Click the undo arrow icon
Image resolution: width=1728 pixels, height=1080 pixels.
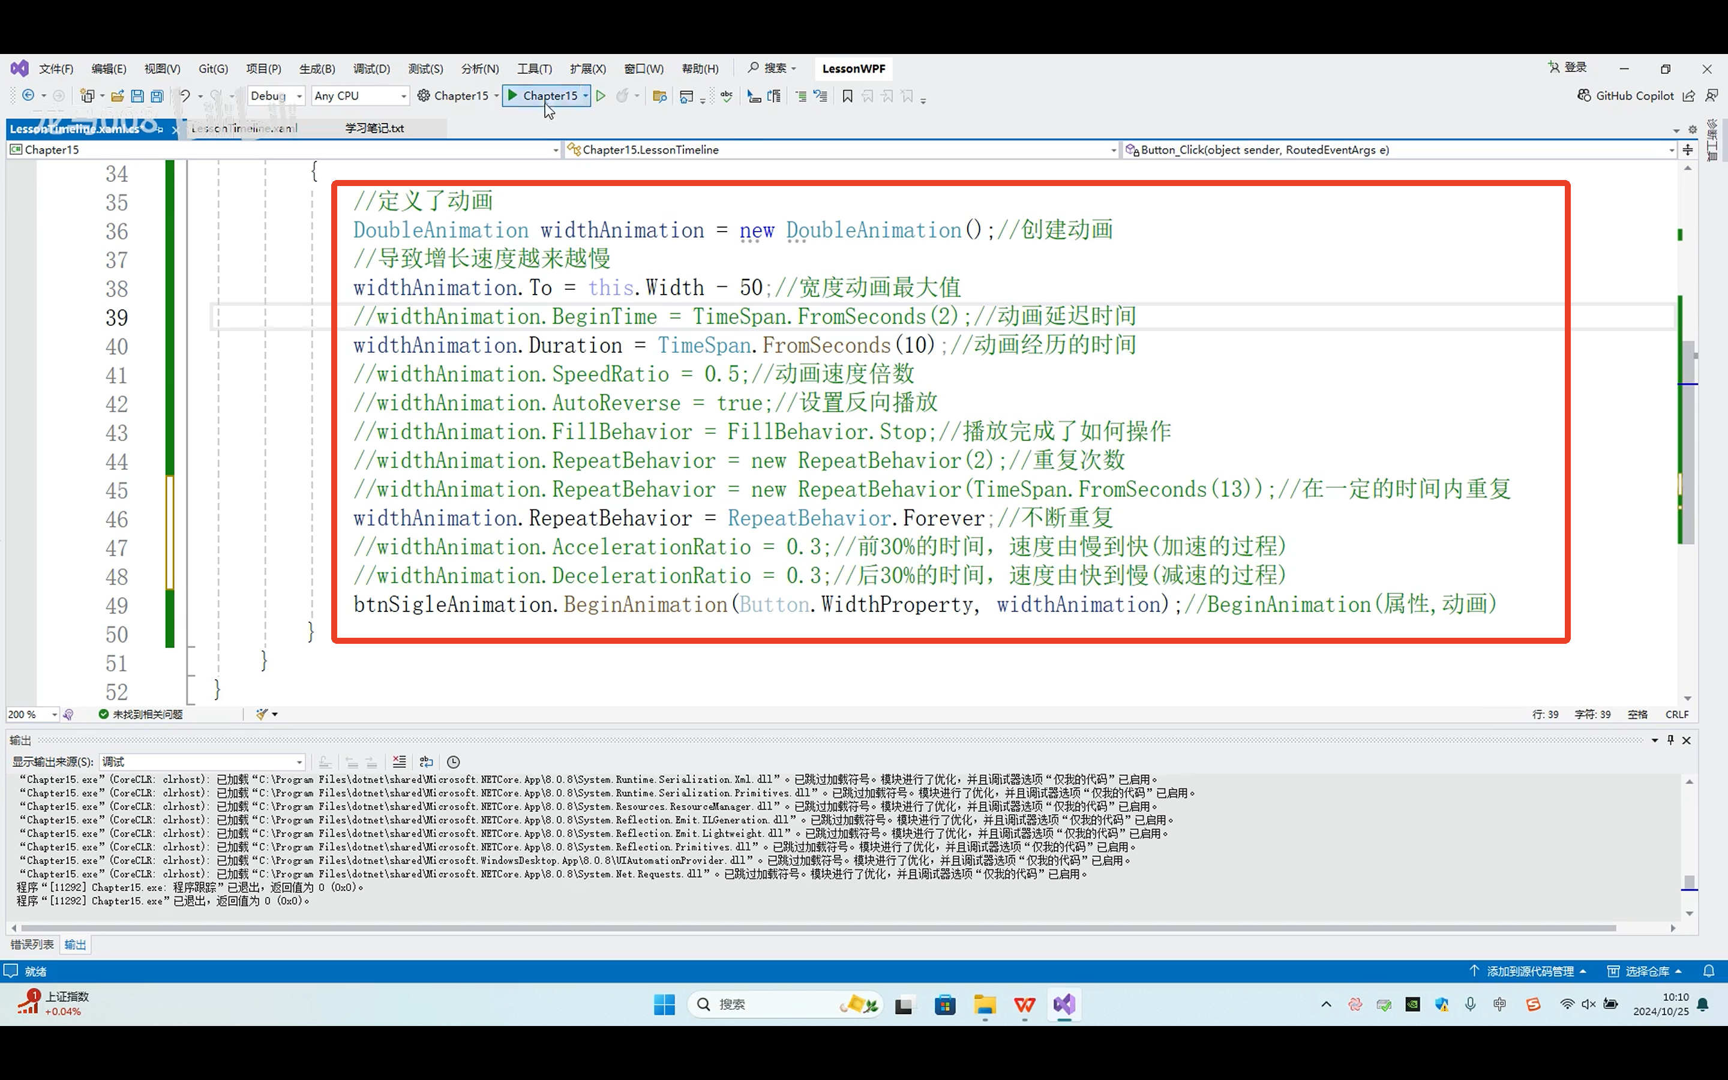pyautogui.click(x=185, y=96)
